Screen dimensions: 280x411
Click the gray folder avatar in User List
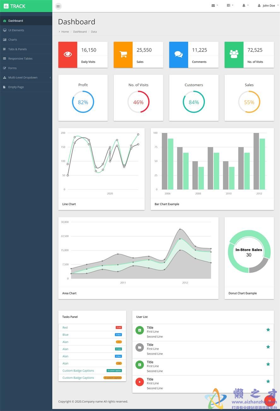(x=139, y=348)
